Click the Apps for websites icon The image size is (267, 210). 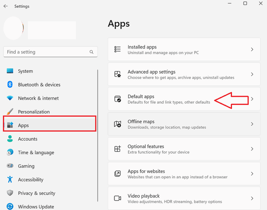117,173
